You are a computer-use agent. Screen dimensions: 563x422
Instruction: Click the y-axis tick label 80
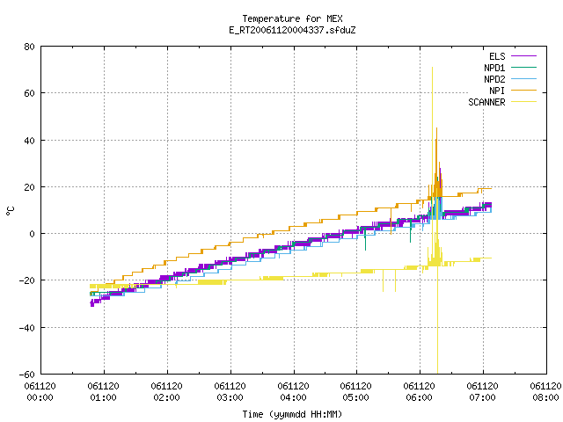(29, 47)
